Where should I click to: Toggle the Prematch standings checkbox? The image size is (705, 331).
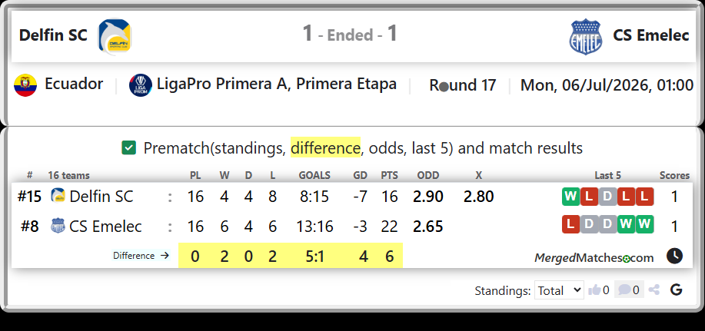coord(128,147)
